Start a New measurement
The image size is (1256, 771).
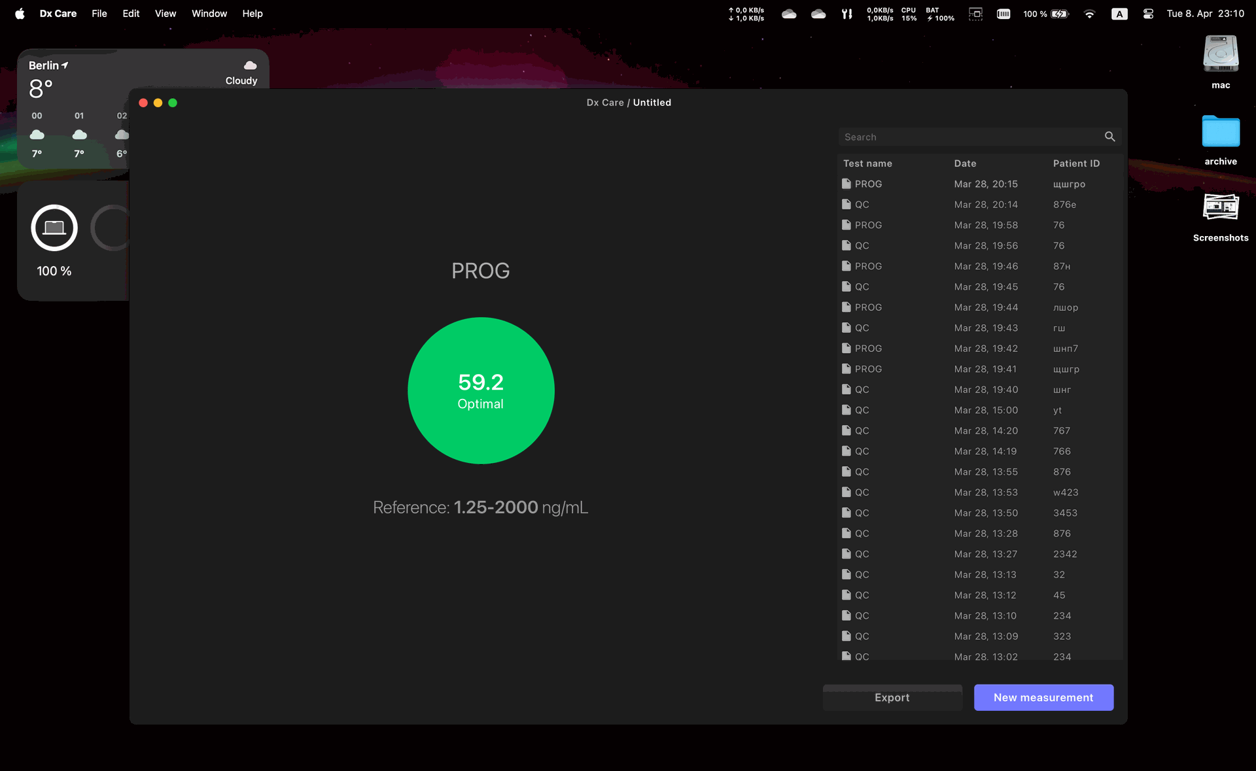point(1043,697)
